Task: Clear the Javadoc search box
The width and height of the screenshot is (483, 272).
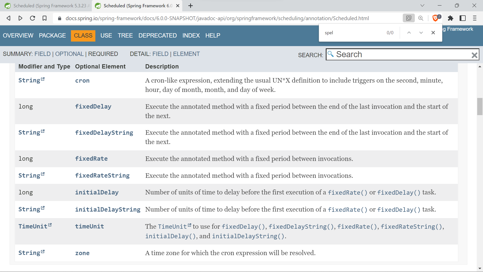Action: click(474, 55)
